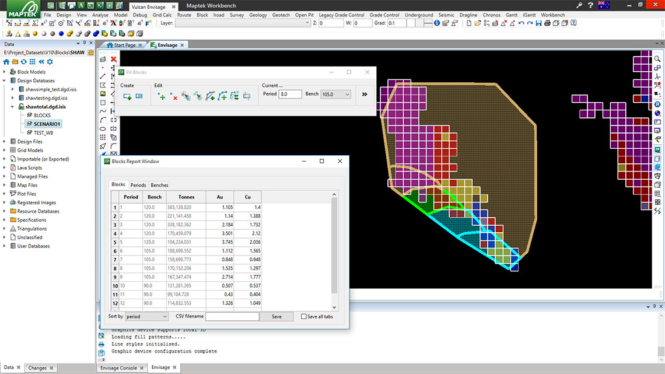Select Lava Scripts in the Data tree

point(29,168)
